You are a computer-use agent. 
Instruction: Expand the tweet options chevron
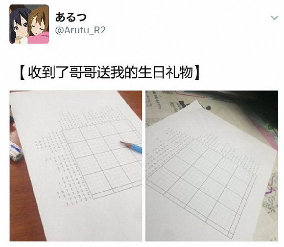(x=274, y=18)
